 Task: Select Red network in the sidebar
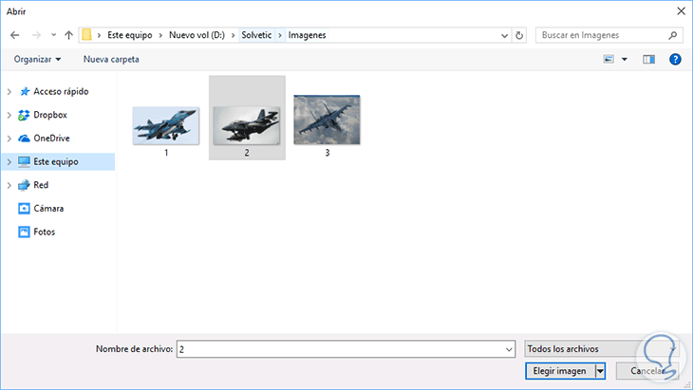[x=41, y=185]
